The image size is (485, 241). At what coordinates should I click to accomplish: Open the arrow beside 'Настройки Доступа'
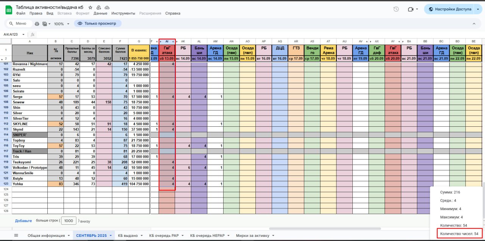click(478, 9)
